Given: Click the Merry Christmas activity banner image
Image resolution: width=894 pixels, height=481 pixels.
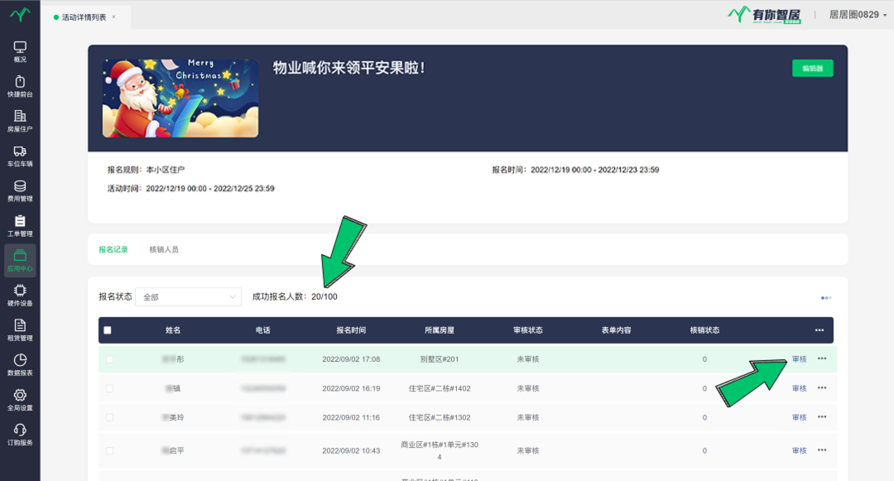Looking at the screenshot, I should (x=180, y=98).
